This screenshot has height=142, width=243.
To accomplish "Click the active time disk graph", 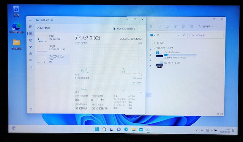I will coord(109,59).
